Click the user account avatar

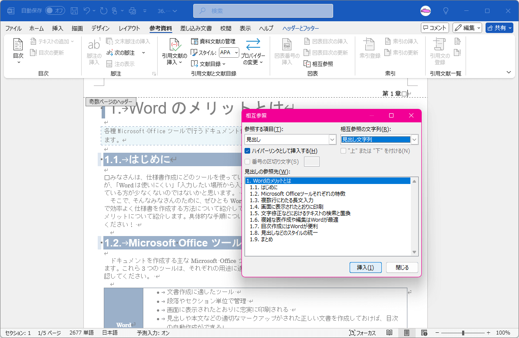426,11
